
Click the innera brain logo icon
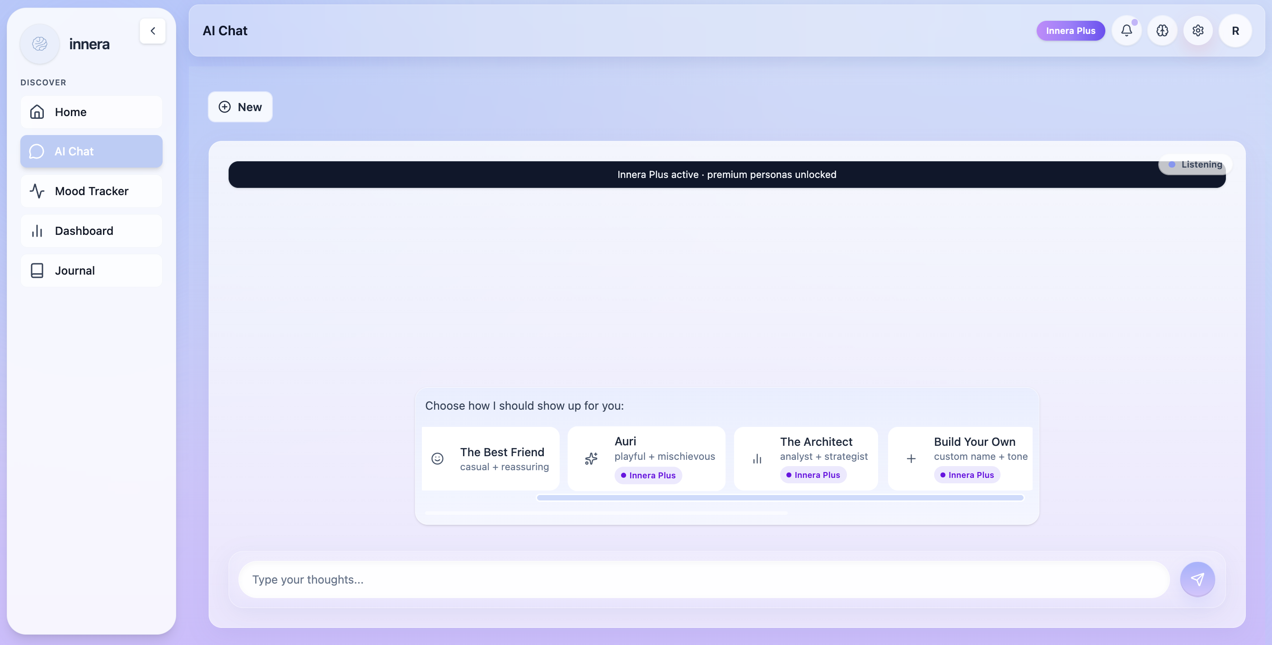point(39,44)
